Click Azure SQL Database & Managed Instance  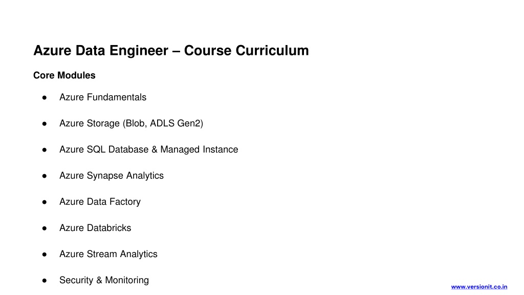tap(148, 150)
